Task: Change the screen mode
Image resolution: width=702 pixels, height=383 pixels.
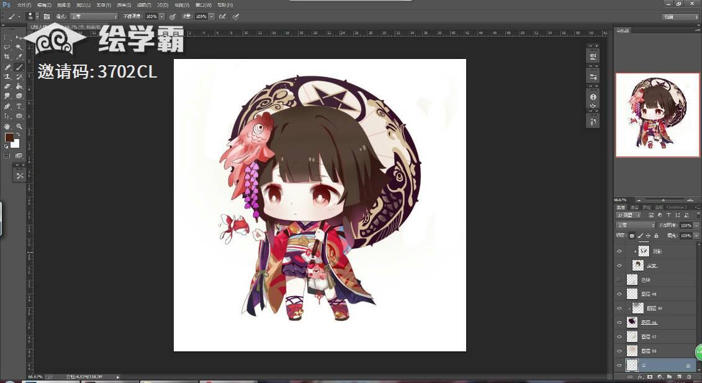Action: tap(19, 156)
